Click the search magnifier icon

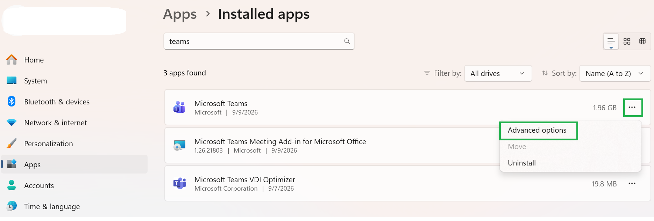[347, 41]
